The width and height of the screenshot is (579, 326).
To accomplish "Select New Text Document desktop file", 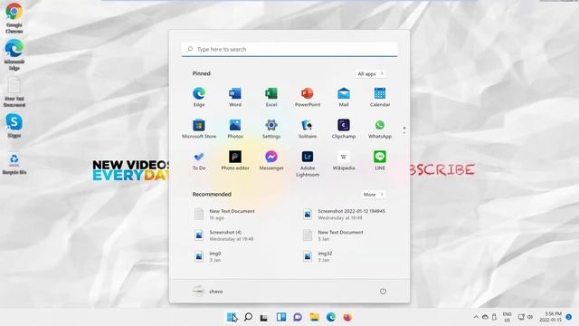I will click(14, 92).
